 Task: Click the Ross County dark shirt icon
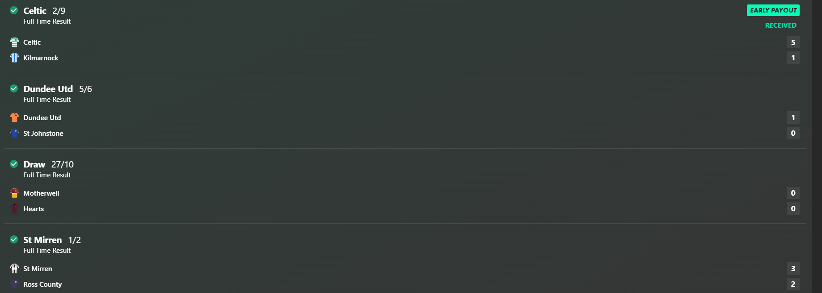14,284
